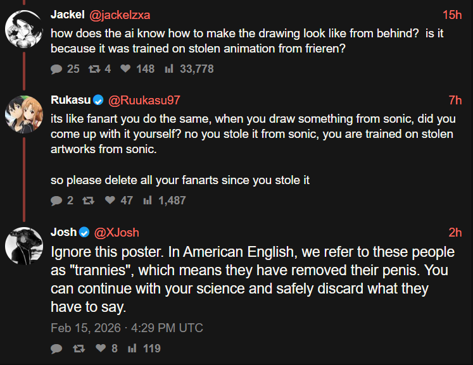Viewport: 473px width, 365px height.
Task: Open the @jackelzxa handle link
Action: [x=119, y=15]
